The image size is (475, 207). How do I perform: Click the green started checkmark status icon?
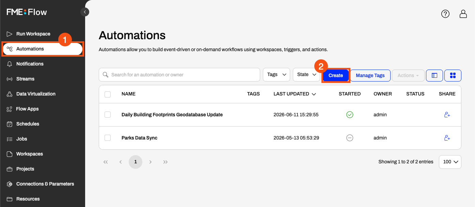tap(350, 115)
